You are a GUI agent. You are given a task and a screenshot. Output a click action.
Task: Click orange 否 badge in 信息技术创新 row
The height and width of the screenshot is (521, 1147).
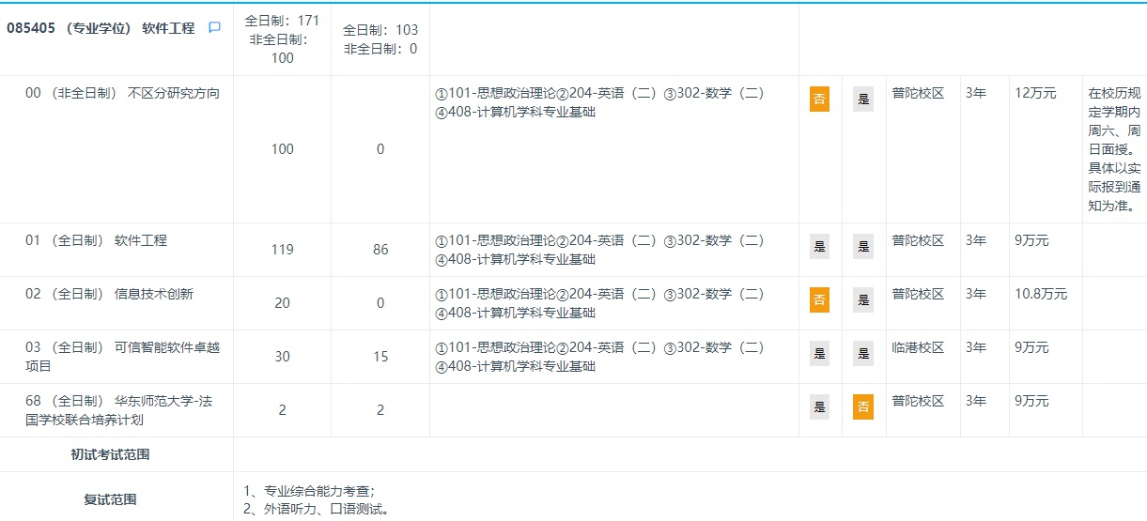pyautogui.click(x=819, y=299)
